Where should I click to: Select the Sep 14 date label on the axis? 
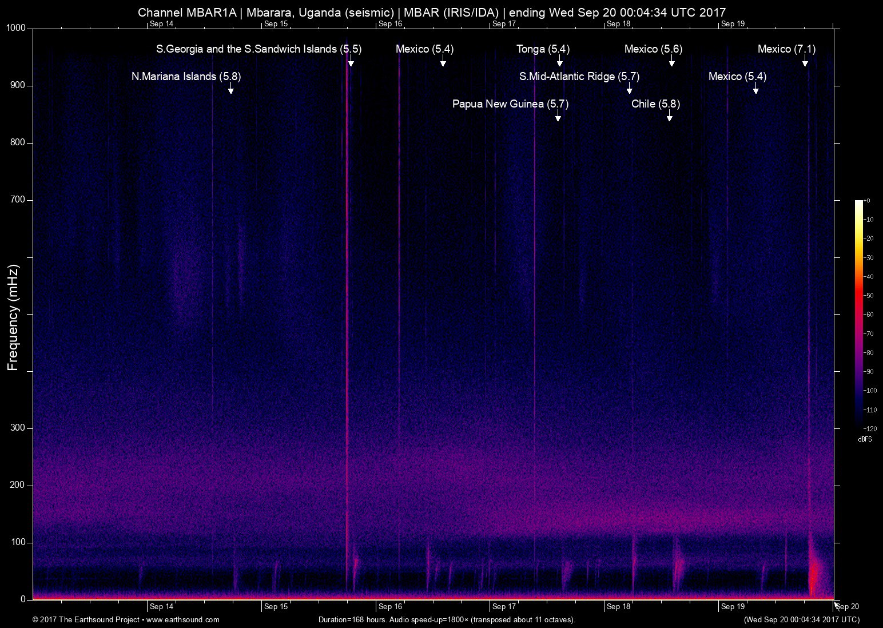[x=162, y=607]
